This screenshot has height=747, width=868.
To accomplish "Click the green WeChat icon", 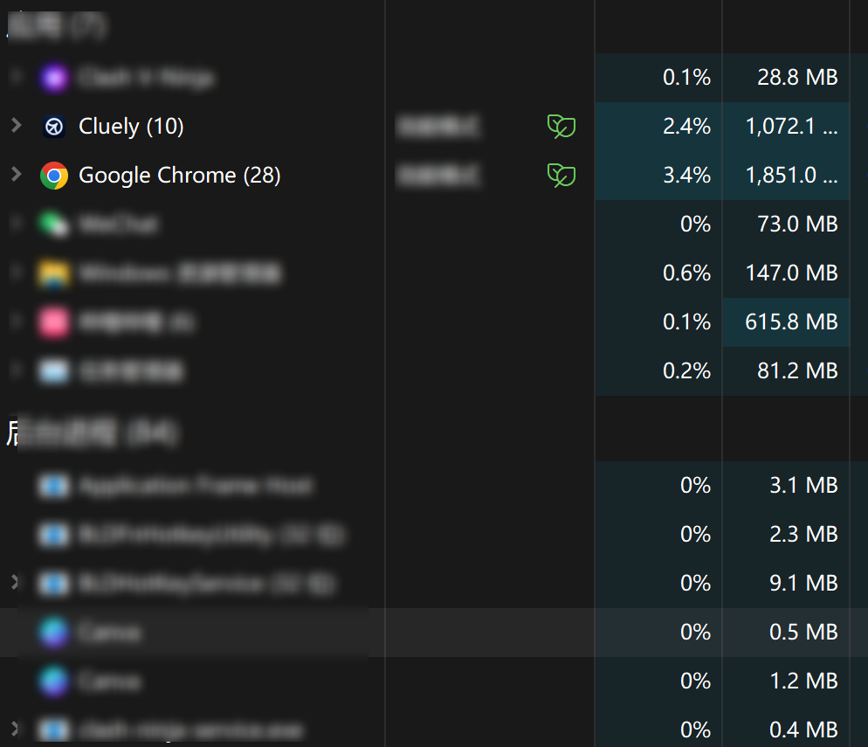I will pos(54,225).
